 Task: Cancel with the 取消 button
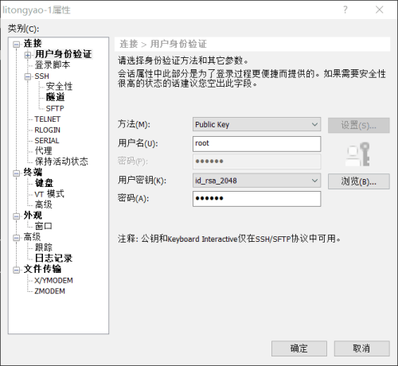tap(361, 348)
